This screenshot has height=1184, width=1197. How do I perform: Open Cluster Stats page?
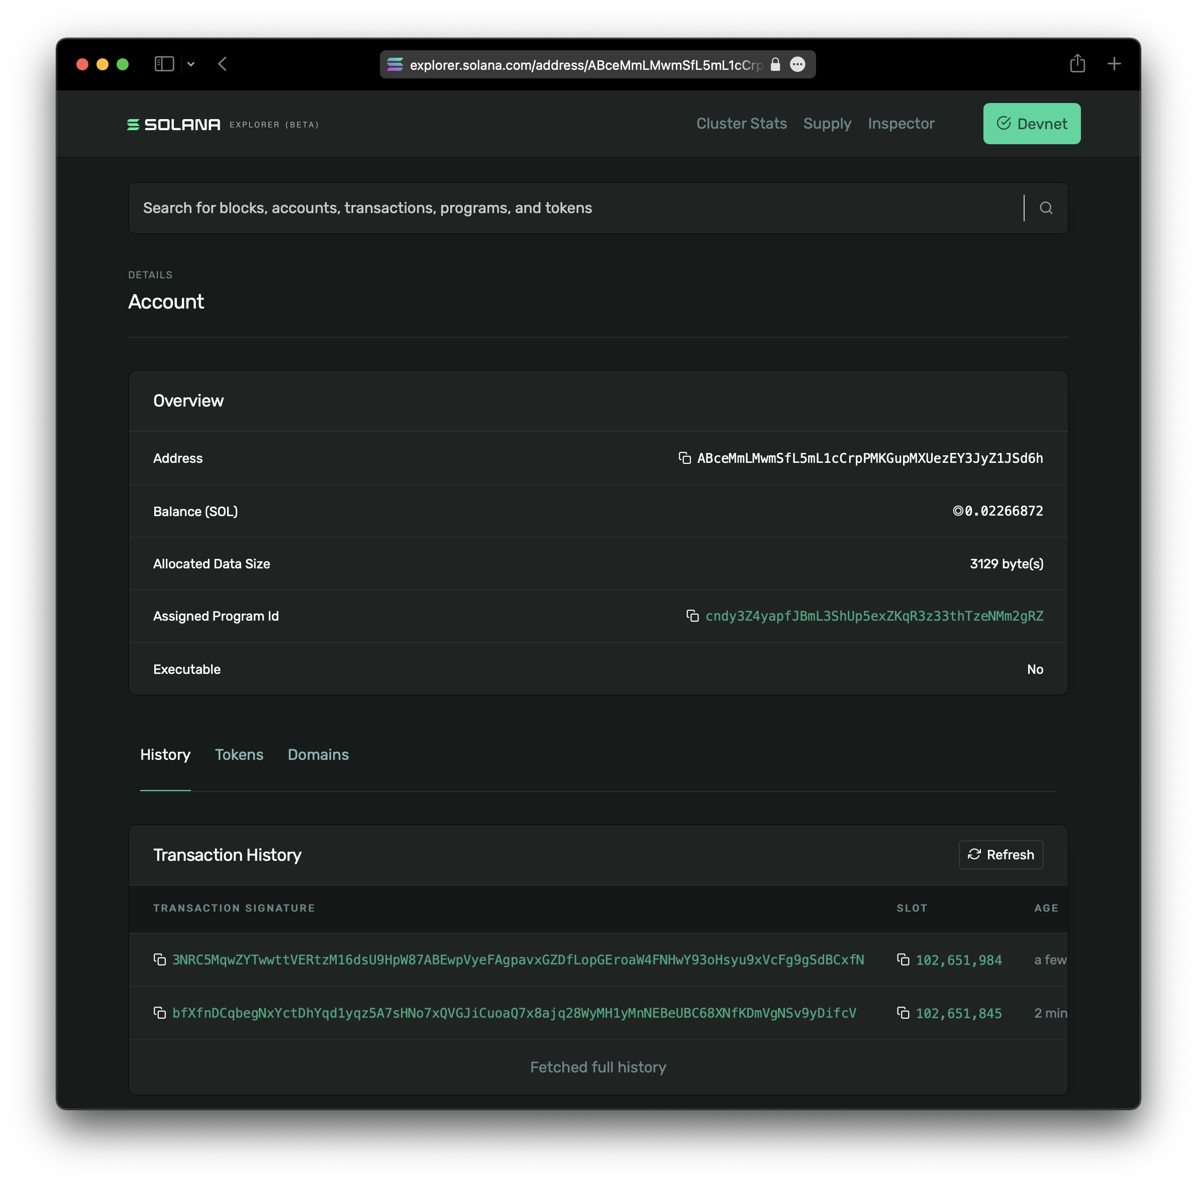tap(742, 123)
